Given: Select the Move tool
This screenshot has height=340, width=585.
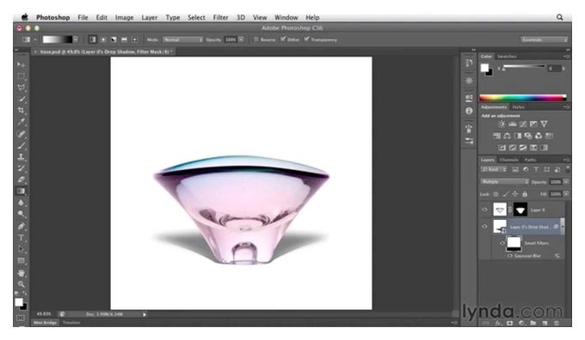Looking at the screenshot, I should (22, 64).
